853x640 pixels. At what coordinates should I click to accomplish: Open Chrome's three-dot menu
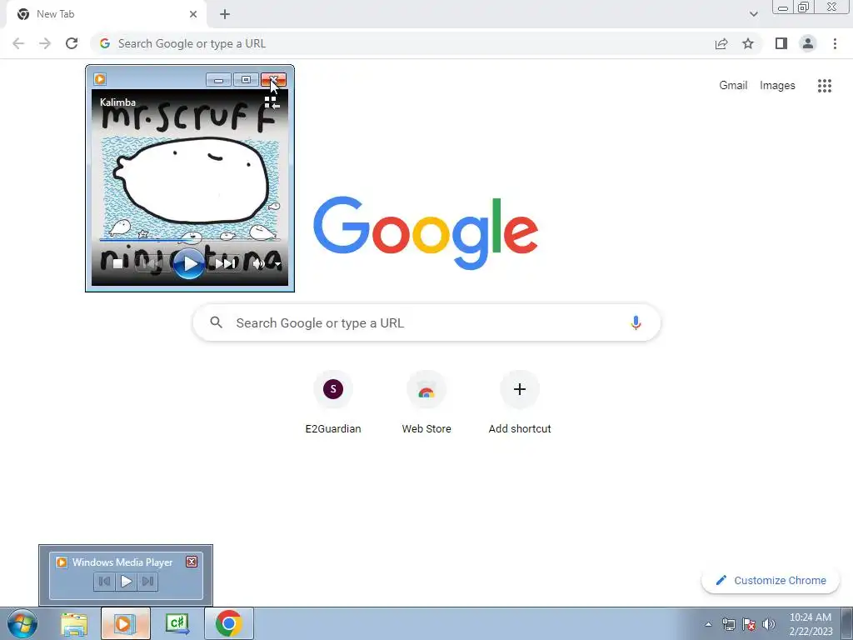[835, 43]
